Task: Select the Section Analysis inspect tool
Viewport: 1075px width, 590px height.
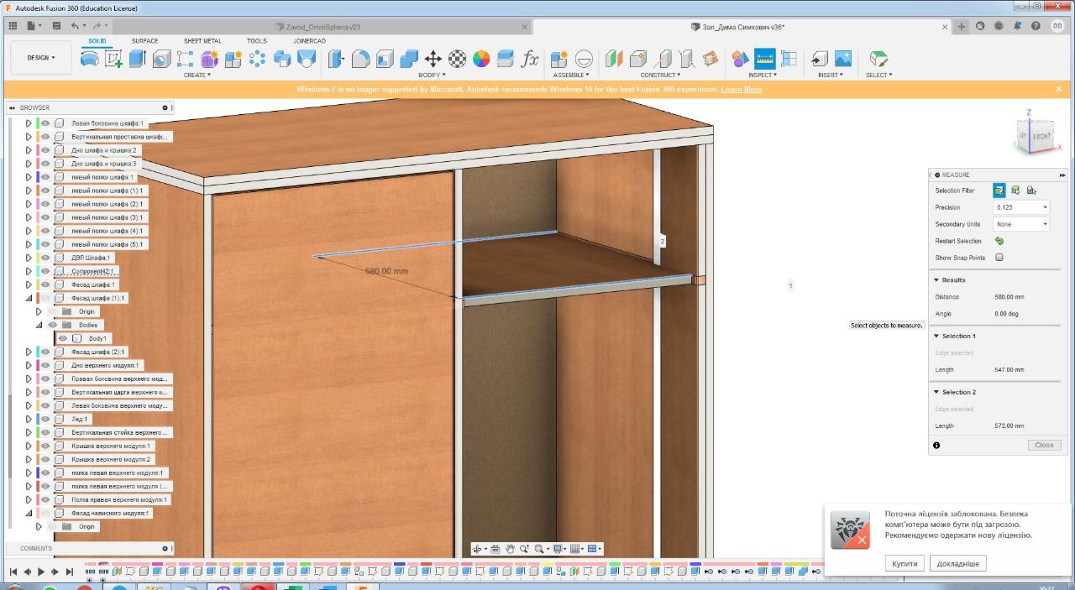Action: pos(789,59)
